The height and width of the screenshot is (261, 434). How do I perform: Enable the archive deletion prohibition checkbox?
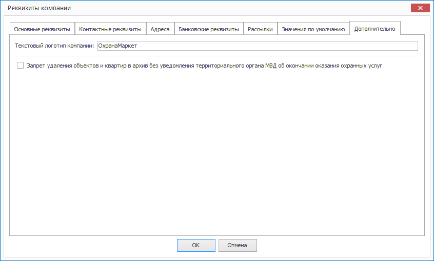click(20, 66)
